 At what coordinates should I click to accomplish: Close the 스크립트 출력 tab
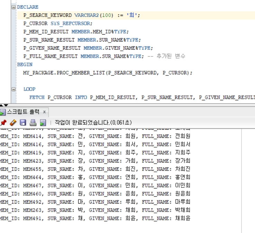(44, 112)
